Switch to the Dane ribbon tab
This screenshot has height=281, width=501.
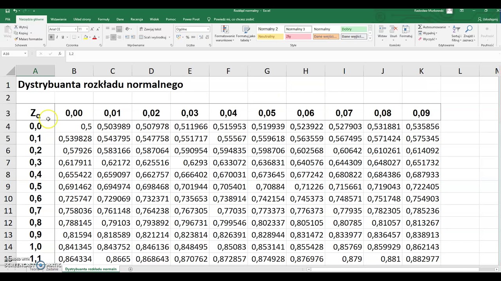[120, 19]
